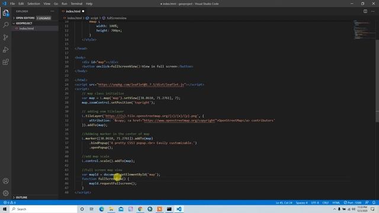Open the Windows Action Center icon
Image resolution: width=379 pixels, height=213 pixels.
click(372, 209)
